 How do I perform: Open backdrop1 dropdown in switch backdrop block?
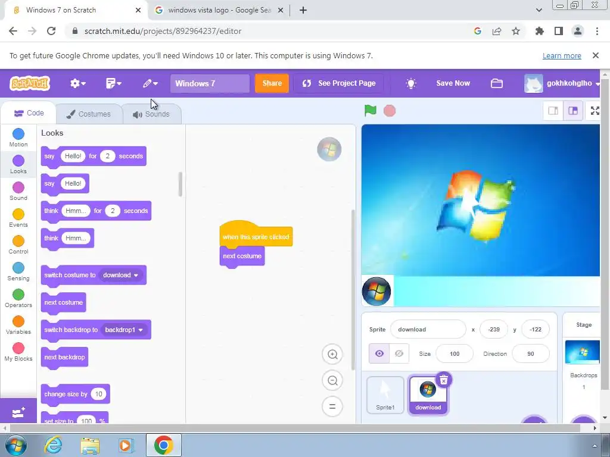pos(124,330)
